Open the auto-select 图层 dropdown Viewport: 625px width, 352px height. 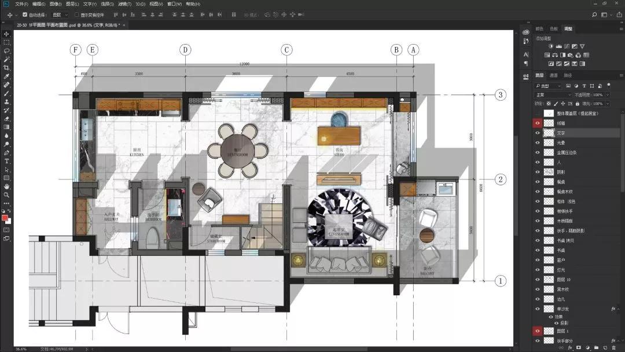pyautogui.click(x=60, y=14)
